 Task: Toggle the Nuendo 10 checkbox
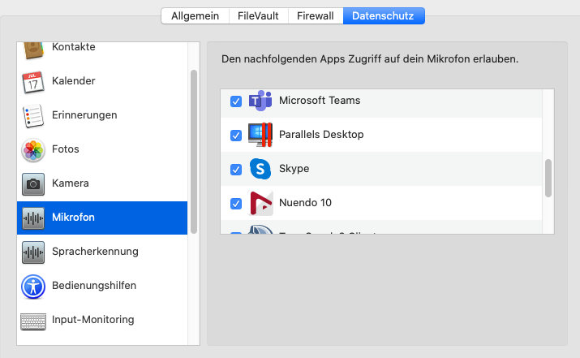coord(236,203)
